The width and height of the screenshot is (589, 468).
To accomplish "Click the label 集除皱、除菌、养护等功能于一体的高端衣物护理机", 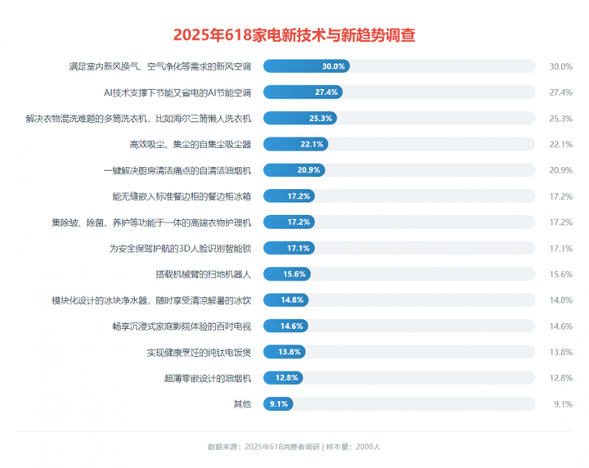I will [151, 223].
